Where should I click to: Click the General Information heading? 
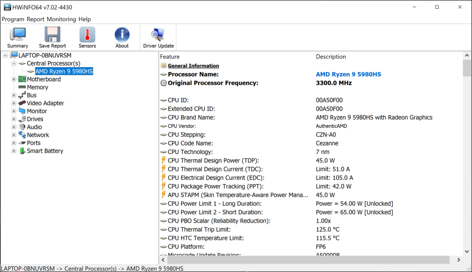pyautogui.click(x=193, y=65)
